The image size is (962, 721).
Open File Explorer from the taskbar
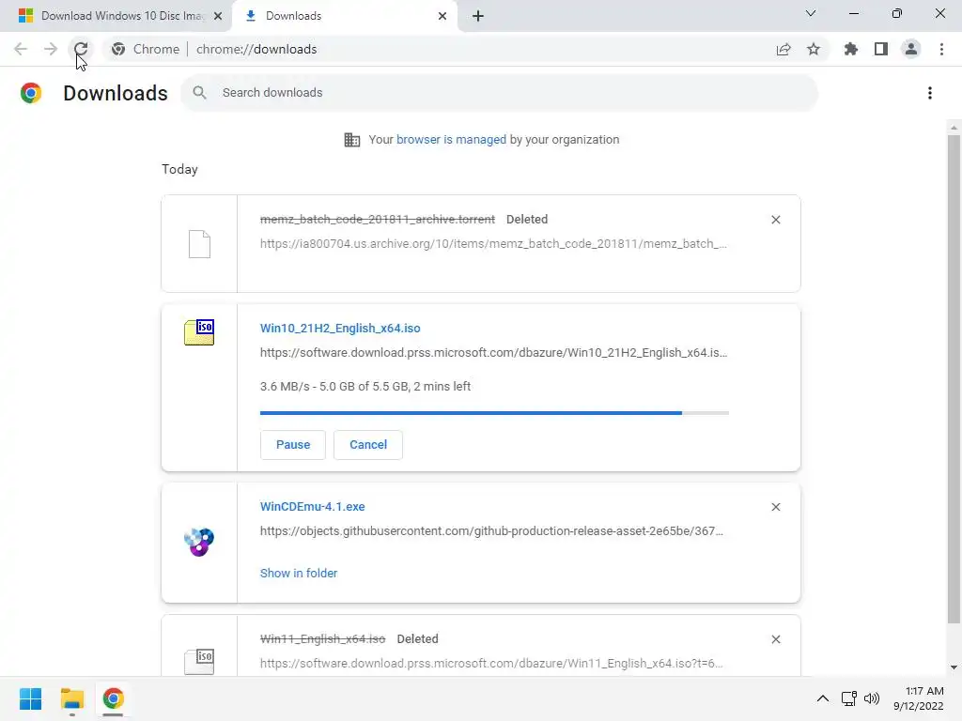pyautogui.click(x=71, y=698)
